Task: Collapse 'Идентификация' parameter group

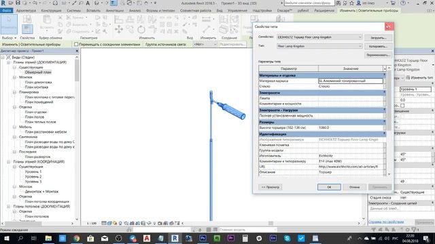Action: 384,134
